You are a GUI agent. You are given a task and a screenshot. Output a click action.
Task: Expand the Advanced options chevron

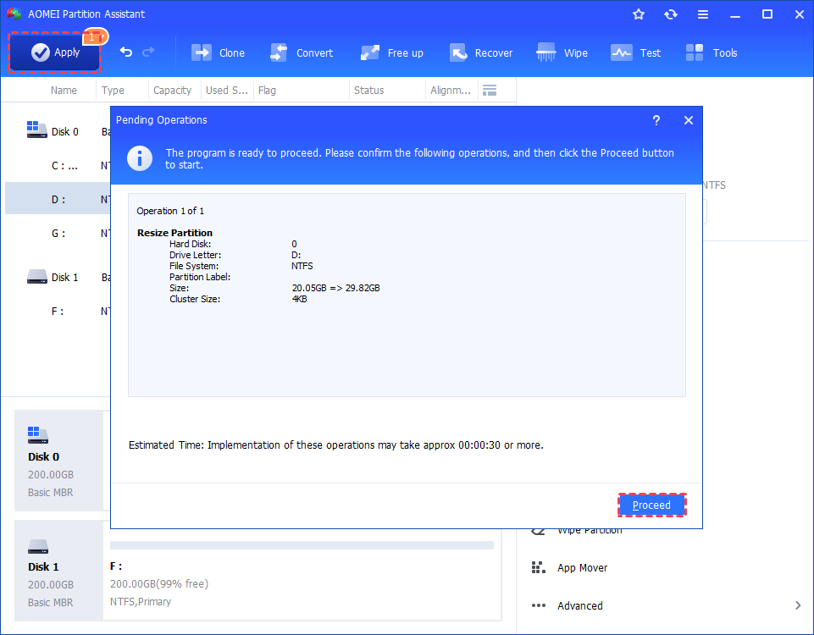click(798, 605)
